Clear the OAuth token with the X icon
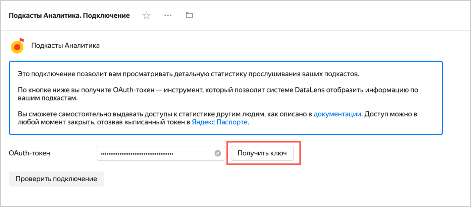The height and width of the screenshot is (207, 471). [x=218, y=153]
